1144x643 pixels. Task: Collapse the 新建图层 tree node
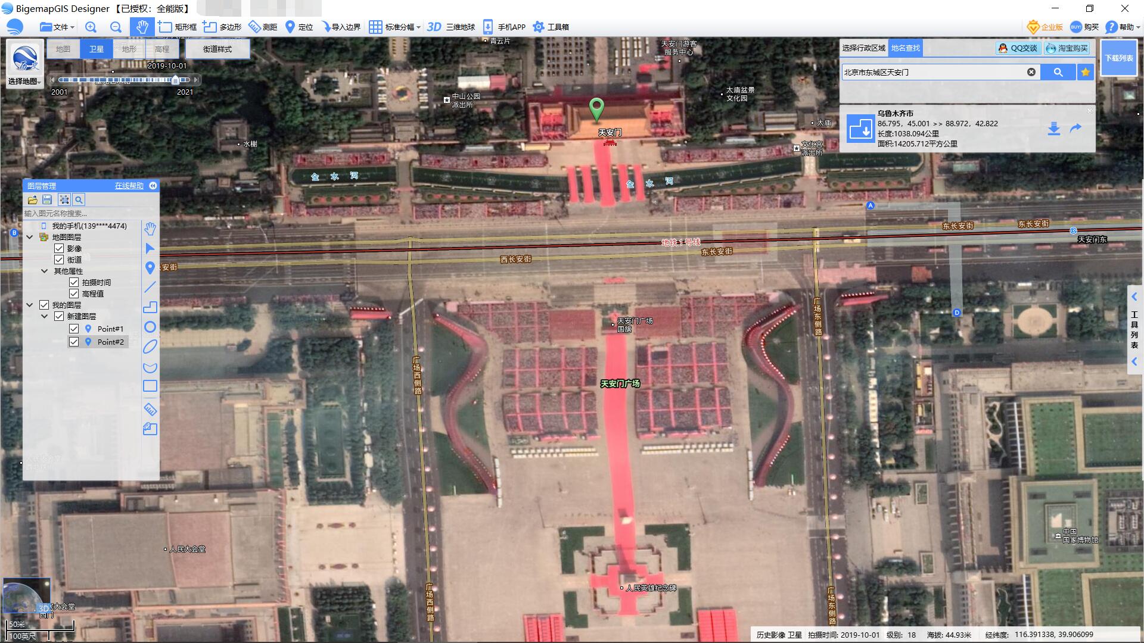[45, 316]
